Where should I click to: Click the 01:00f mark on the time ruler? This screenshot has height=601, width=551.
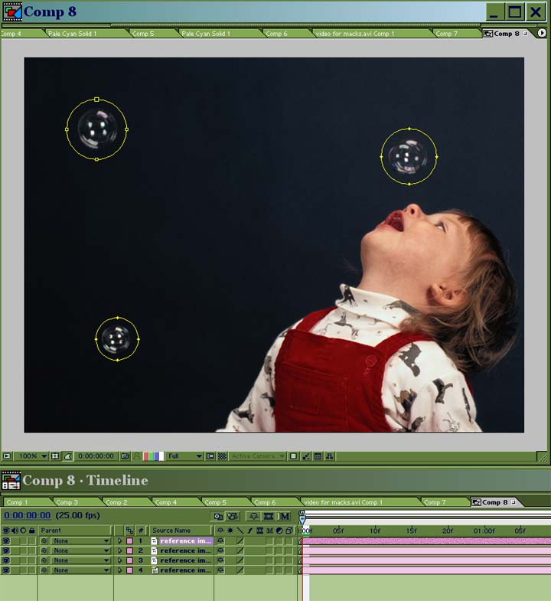click(484, 531)
